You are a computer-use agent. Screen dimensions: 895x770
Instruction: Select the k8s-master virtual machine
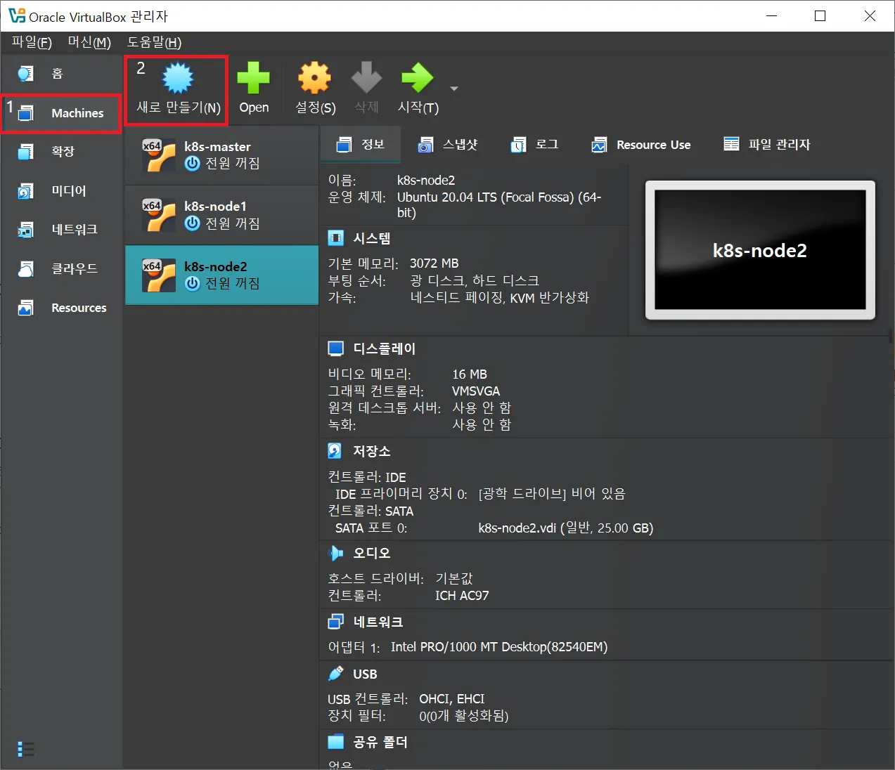click(221, 155)
